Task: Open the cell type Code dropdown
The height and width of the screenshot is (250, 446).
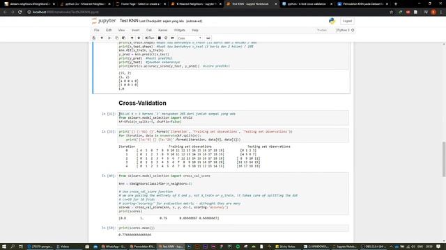Action: coord(190,38)
